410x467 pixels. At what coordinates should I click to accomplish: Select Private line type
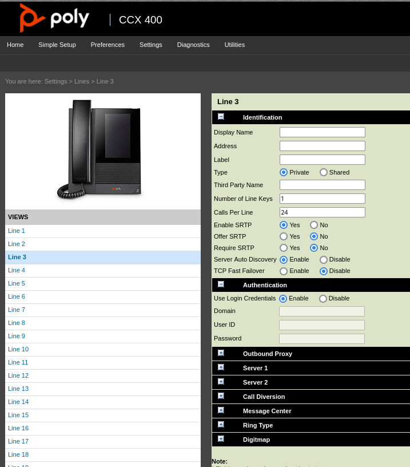point(284,172)
